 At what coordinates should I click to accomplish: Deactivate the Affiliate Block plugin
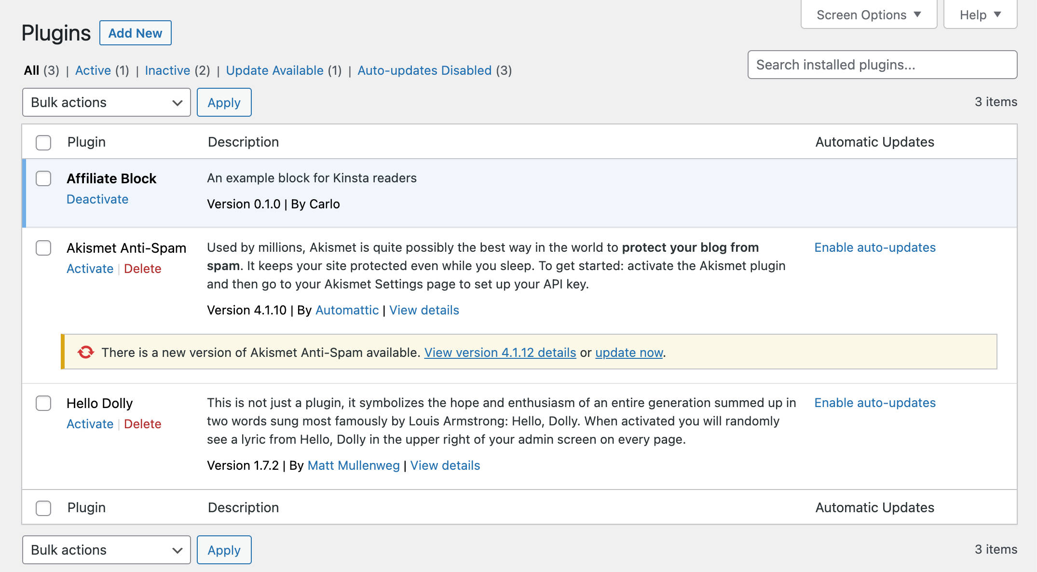97,199
